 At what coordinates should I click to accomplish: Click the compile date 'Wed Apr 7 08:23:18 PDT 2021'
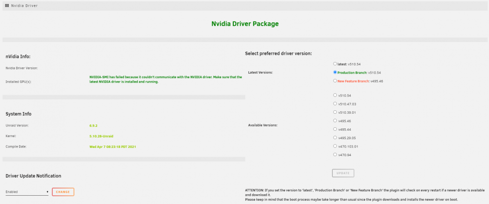112,146
